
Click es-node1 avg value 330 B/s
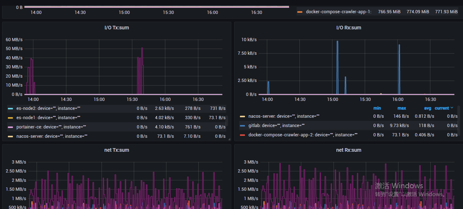tap(193, 118)
